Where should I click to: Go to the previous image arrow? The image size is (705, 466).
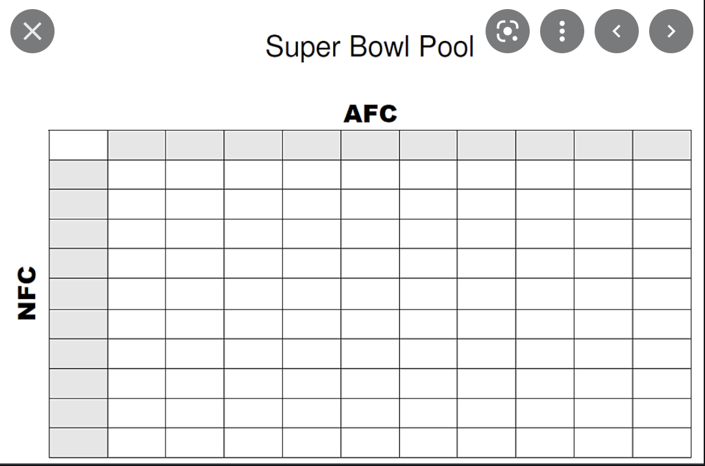tap(617, 31)
